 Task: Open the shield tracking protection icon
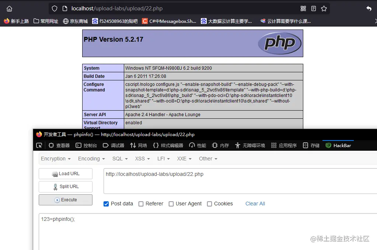55,8
